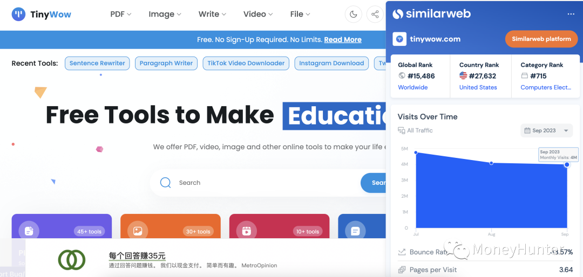Open TikTok Video Downloader recent tool
This screenshot has width=583, height=277.
246,63
